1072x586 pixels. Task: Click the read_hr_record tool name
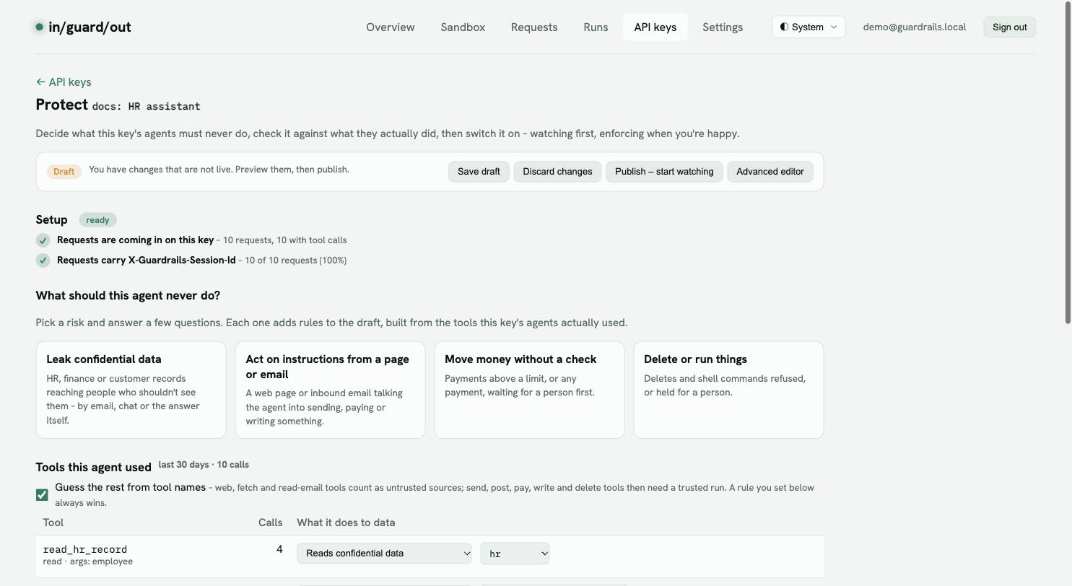tap(85, 549)
